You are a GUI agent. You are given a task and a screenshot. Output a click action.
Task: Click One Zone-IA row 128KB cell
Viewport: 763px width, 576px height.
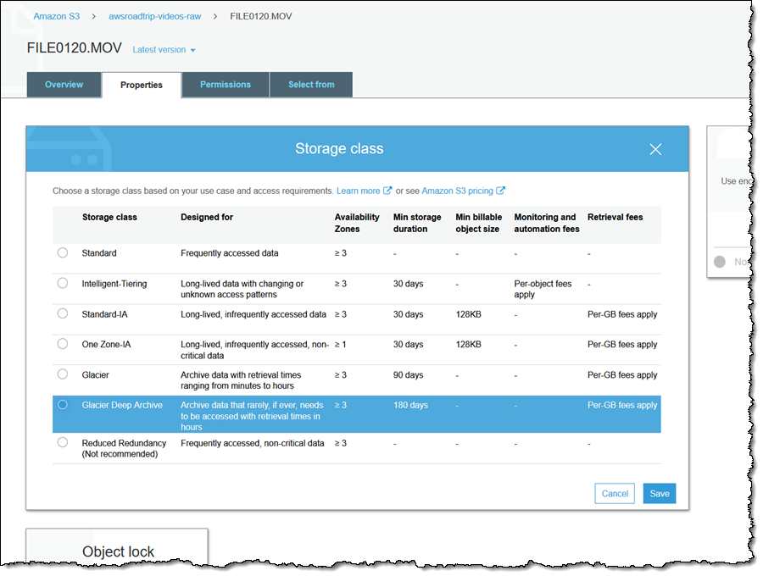click(468, 344)
